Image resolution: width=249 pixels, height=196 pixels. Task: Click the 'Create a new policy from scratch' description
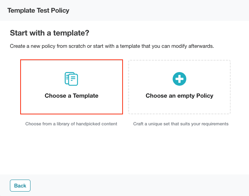tap(112, 46)
